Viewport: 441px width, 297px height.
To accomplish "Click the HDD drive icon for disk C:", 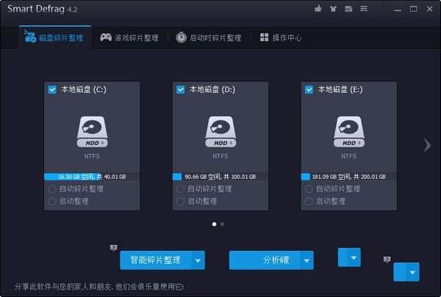I will pyautogui.click(x=92, y=132).
